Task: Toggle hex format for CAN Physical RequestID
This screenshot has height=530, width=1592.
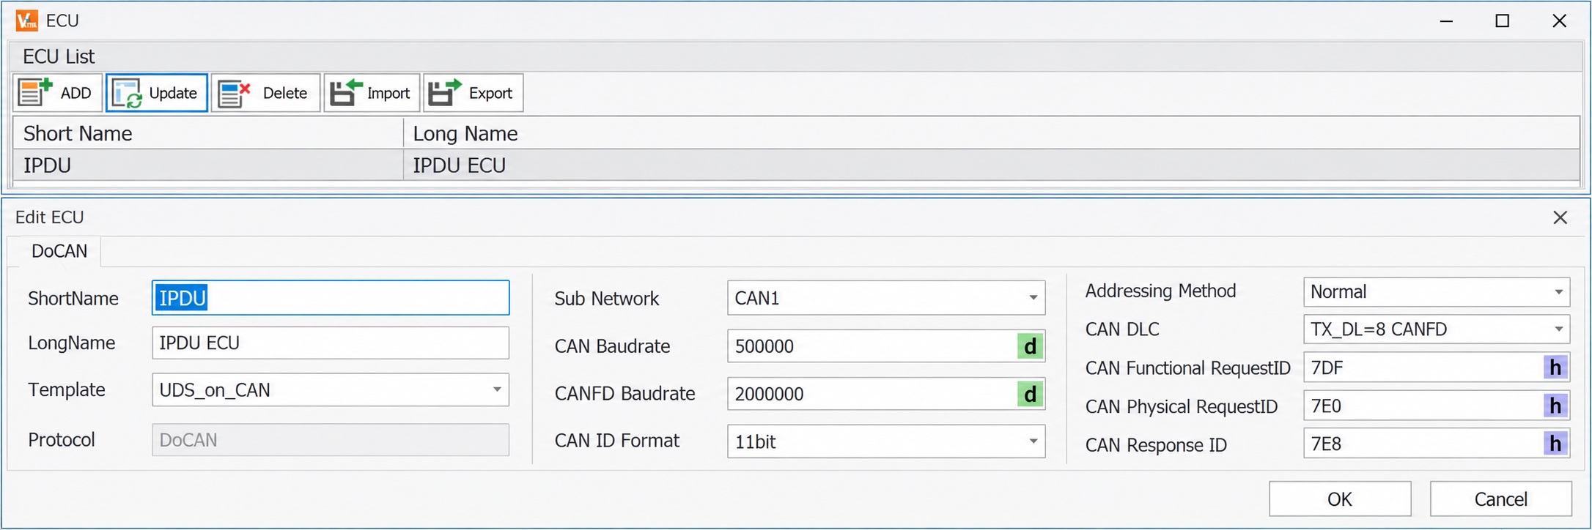Action: (1555, 406)
